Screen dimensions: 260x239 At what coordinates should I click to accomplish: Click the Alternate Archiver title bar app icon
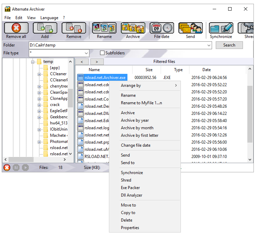[x=7, y=9]
